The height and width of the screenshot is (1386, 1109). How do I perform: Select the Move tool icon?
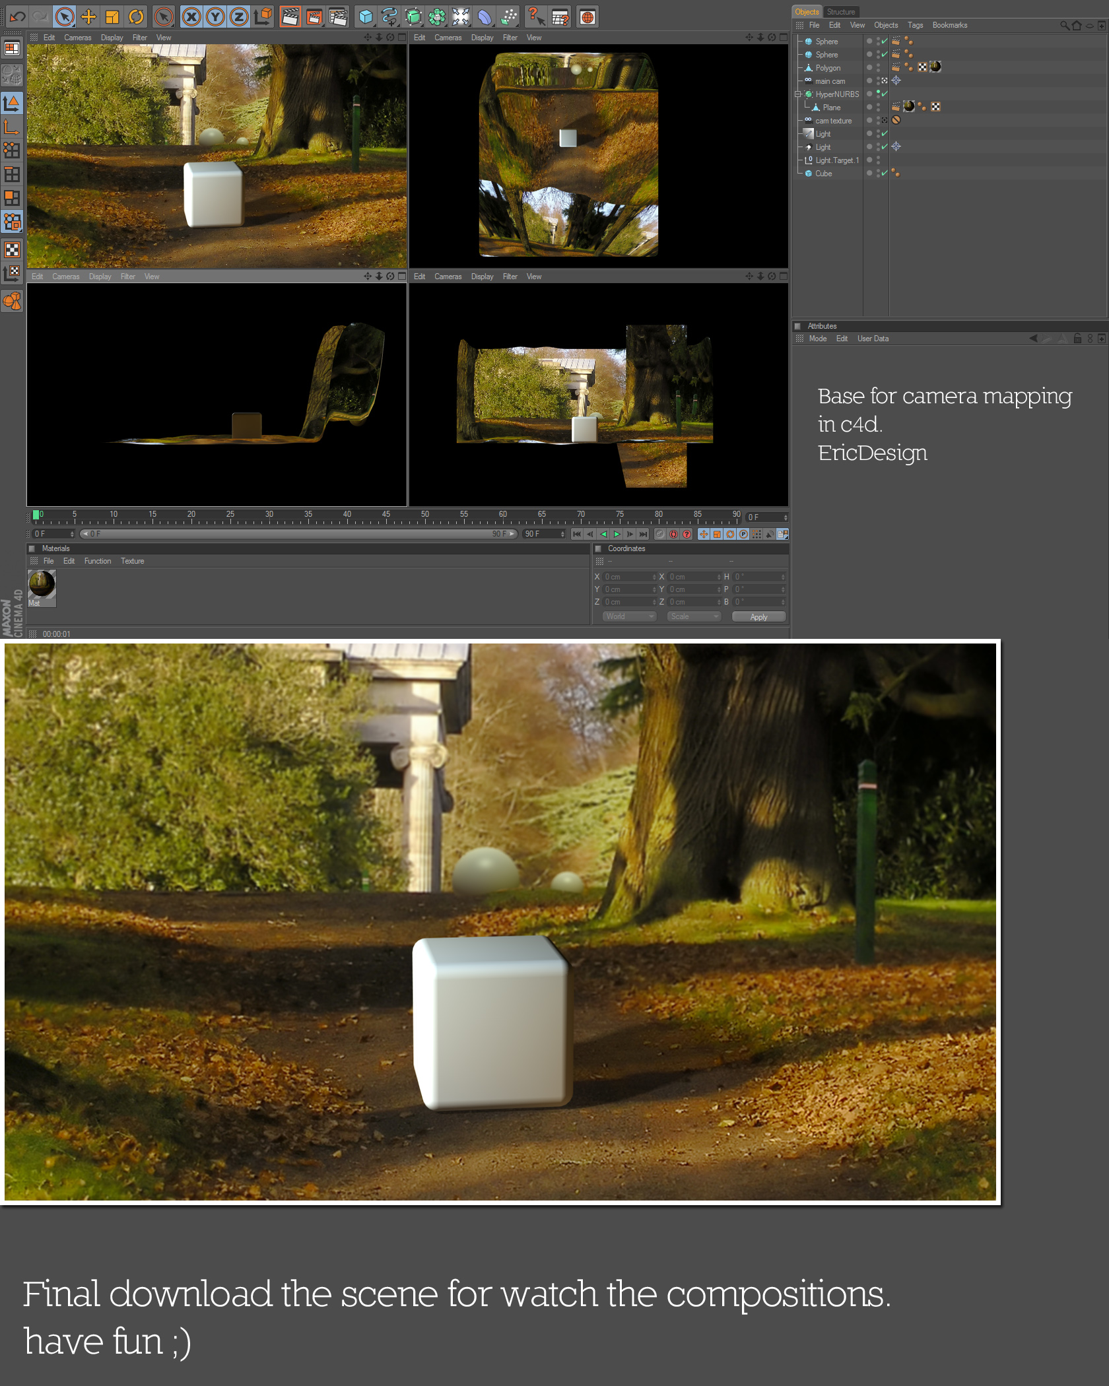click(88, 17)
